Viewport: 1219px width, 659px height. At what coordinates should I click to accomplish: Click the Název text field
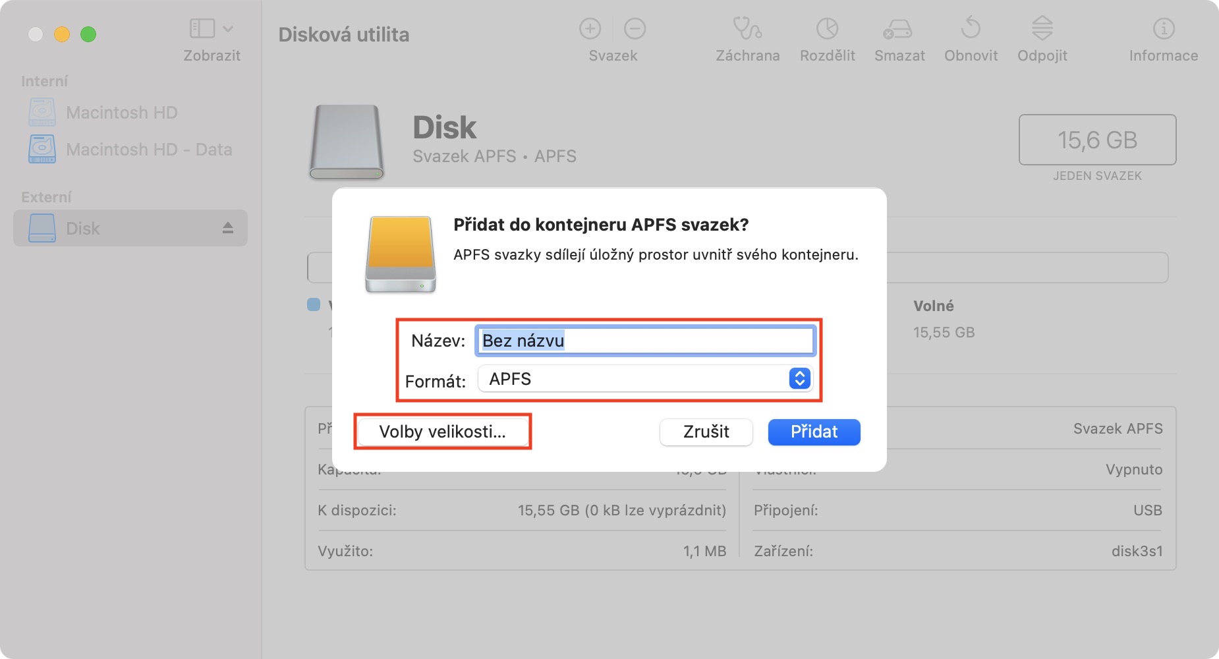(644, 341)
